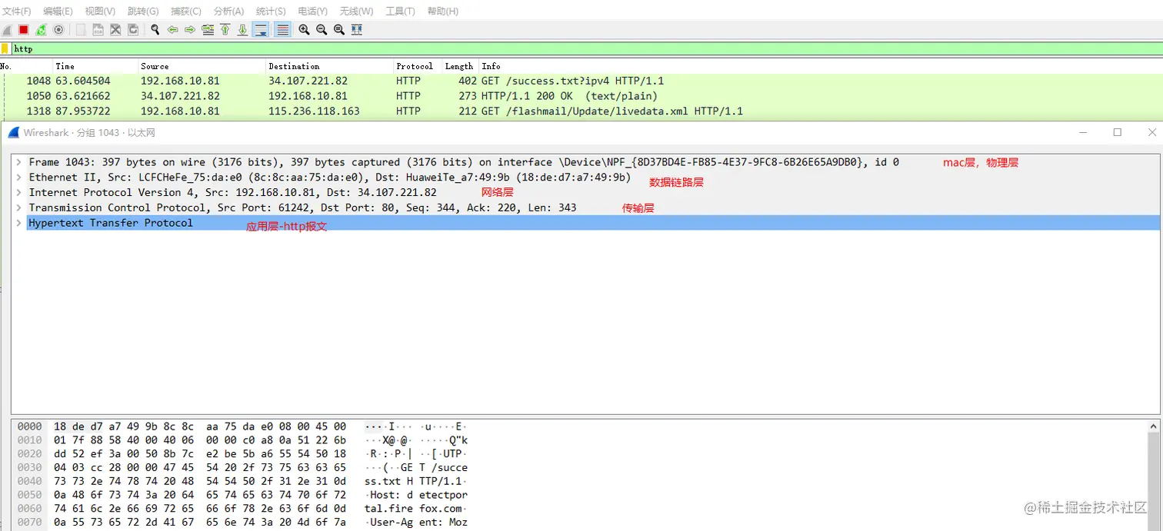This screenshot has width=1163, height=531.
Task: Click the Wireshark icon in packet window title
Action: click(x=13, y=132)
